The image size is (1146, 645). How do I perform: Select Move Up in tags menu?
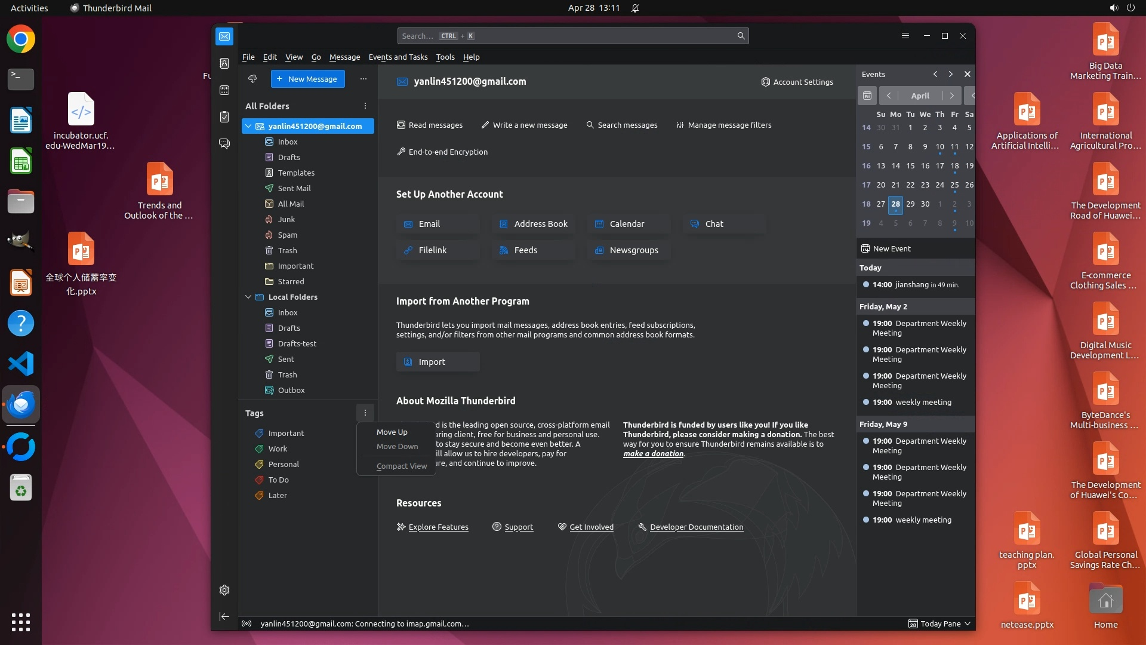(392, 432)
